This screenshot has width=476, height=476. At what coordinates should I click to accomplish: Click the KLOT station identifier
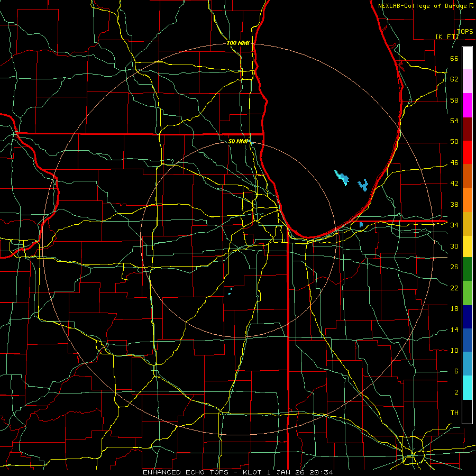pyautogui.click(x=252, y=472)
